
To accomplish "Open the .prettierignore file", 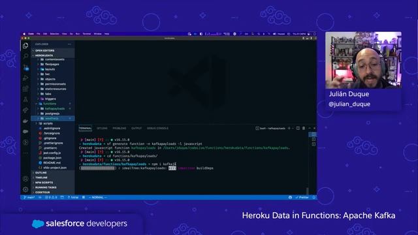I will pos(53,143).
